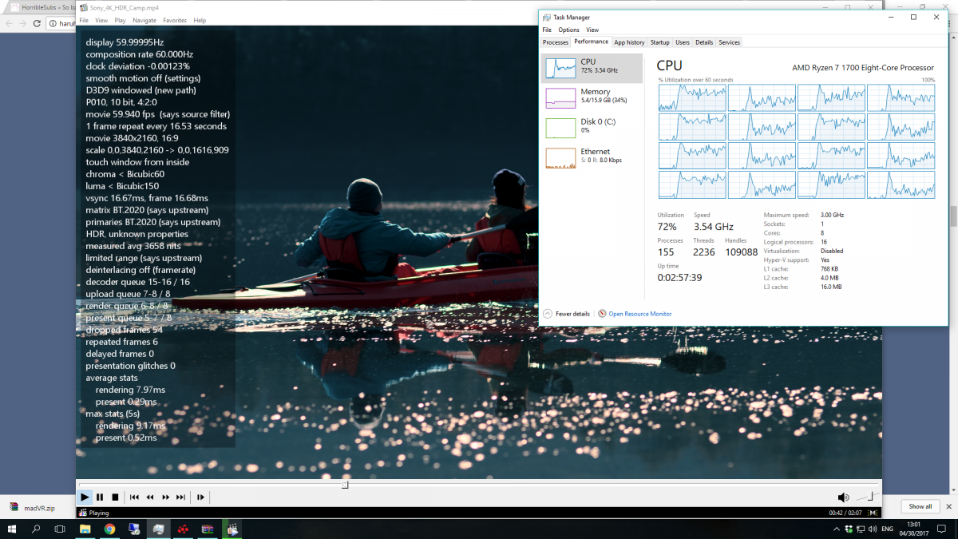The height and width of the screenshot is (539, 958).
Task: Open the Favorites menu in the media player
Action: pyautogui.click(x=176, y=21)
